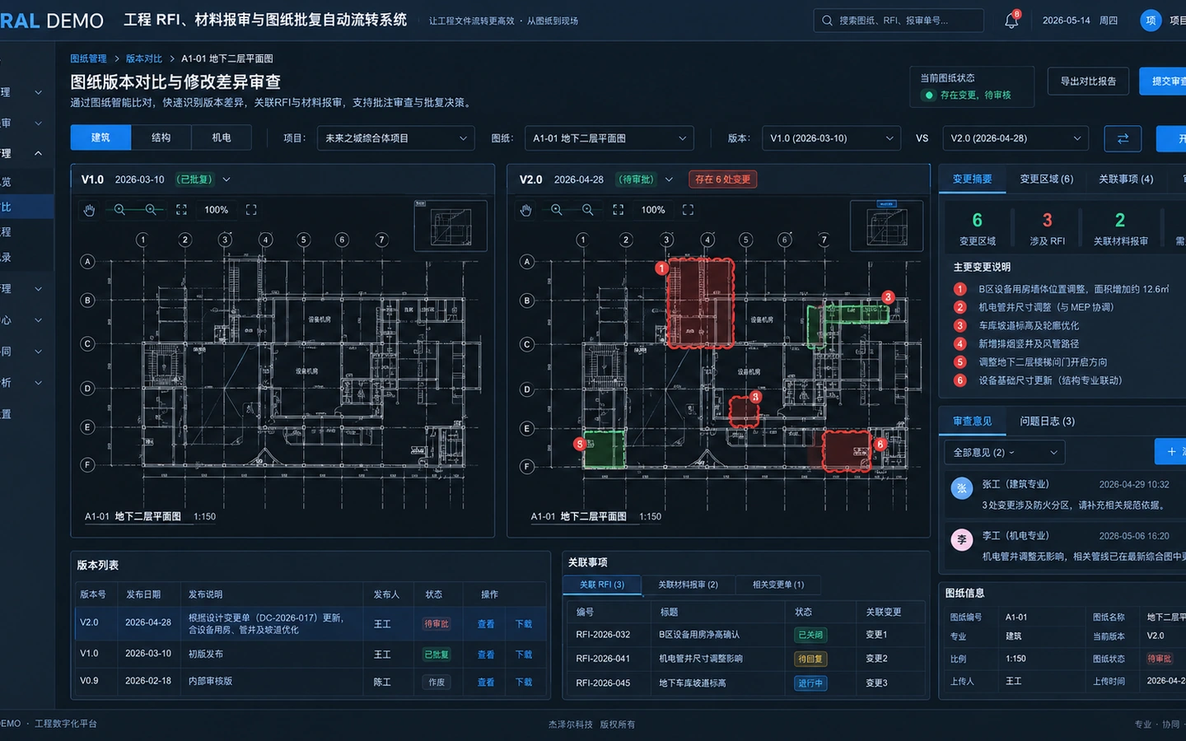Click 查看 for version V2.0
The image size is (1186, 741).
tap(486, 624)
